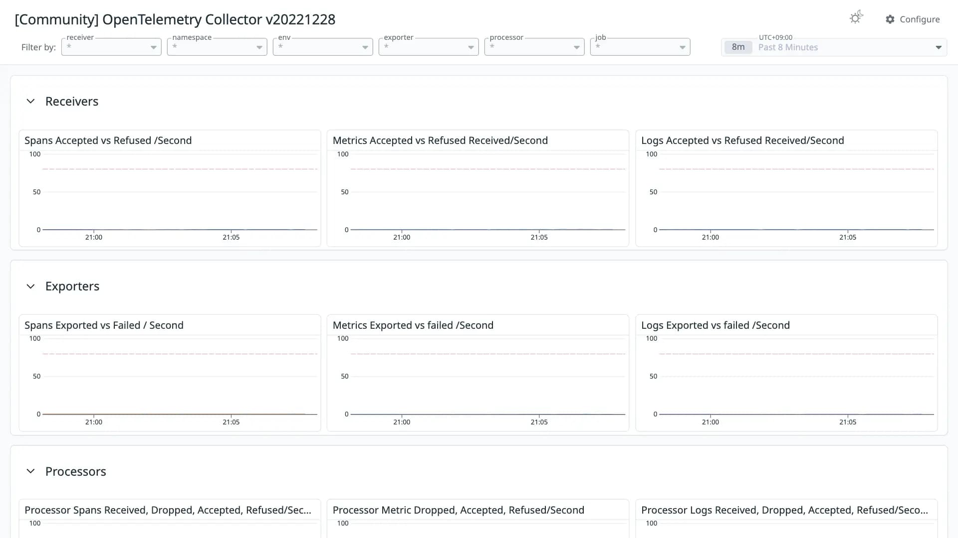The height and width of the screenshot is (538, 958).
Task: Click the Logs Accepted vs Refused Received/Second title
Action: (x=742, y=140)
